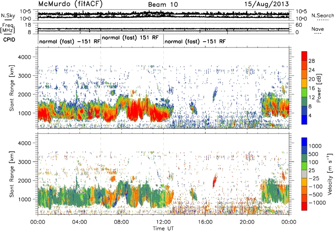Click the '20:00' time axis tick label

(247, 222)
